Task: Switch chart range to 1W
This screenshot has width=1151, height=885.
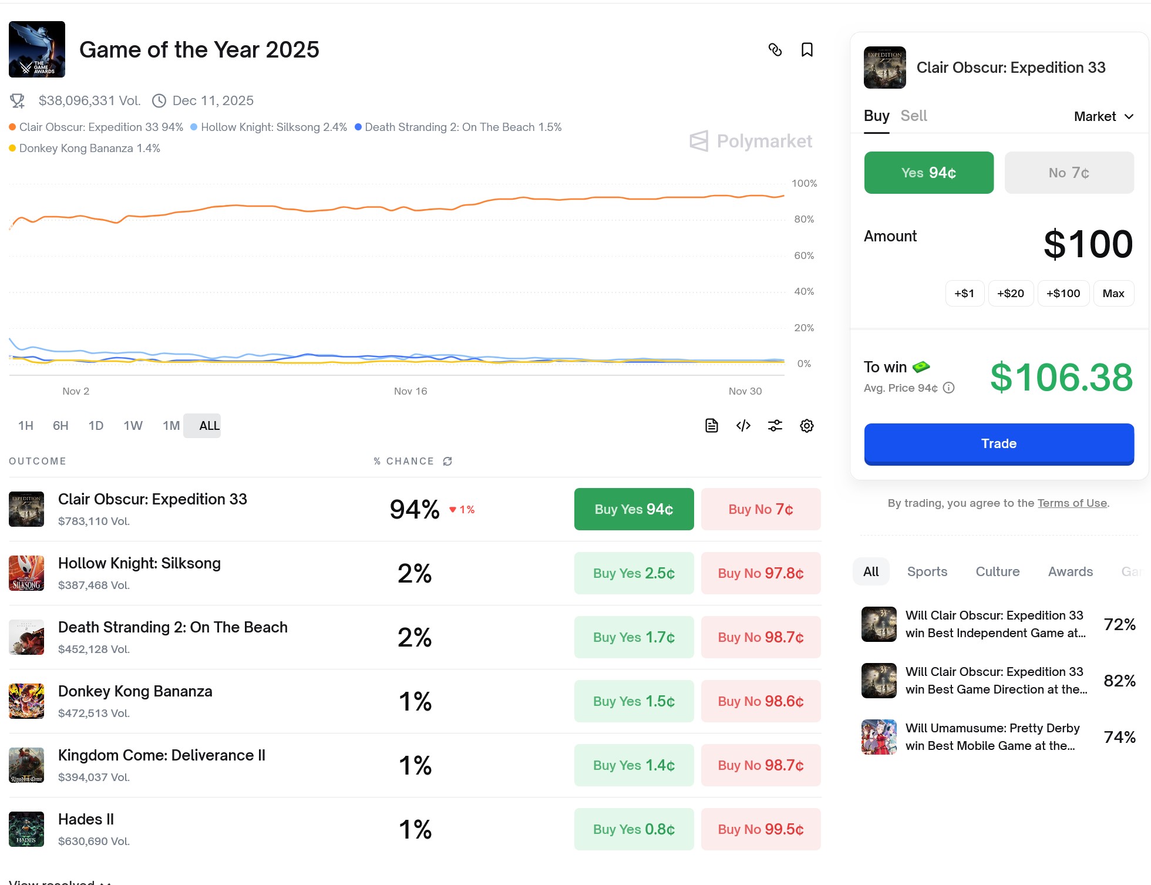Action: point(133,426)
